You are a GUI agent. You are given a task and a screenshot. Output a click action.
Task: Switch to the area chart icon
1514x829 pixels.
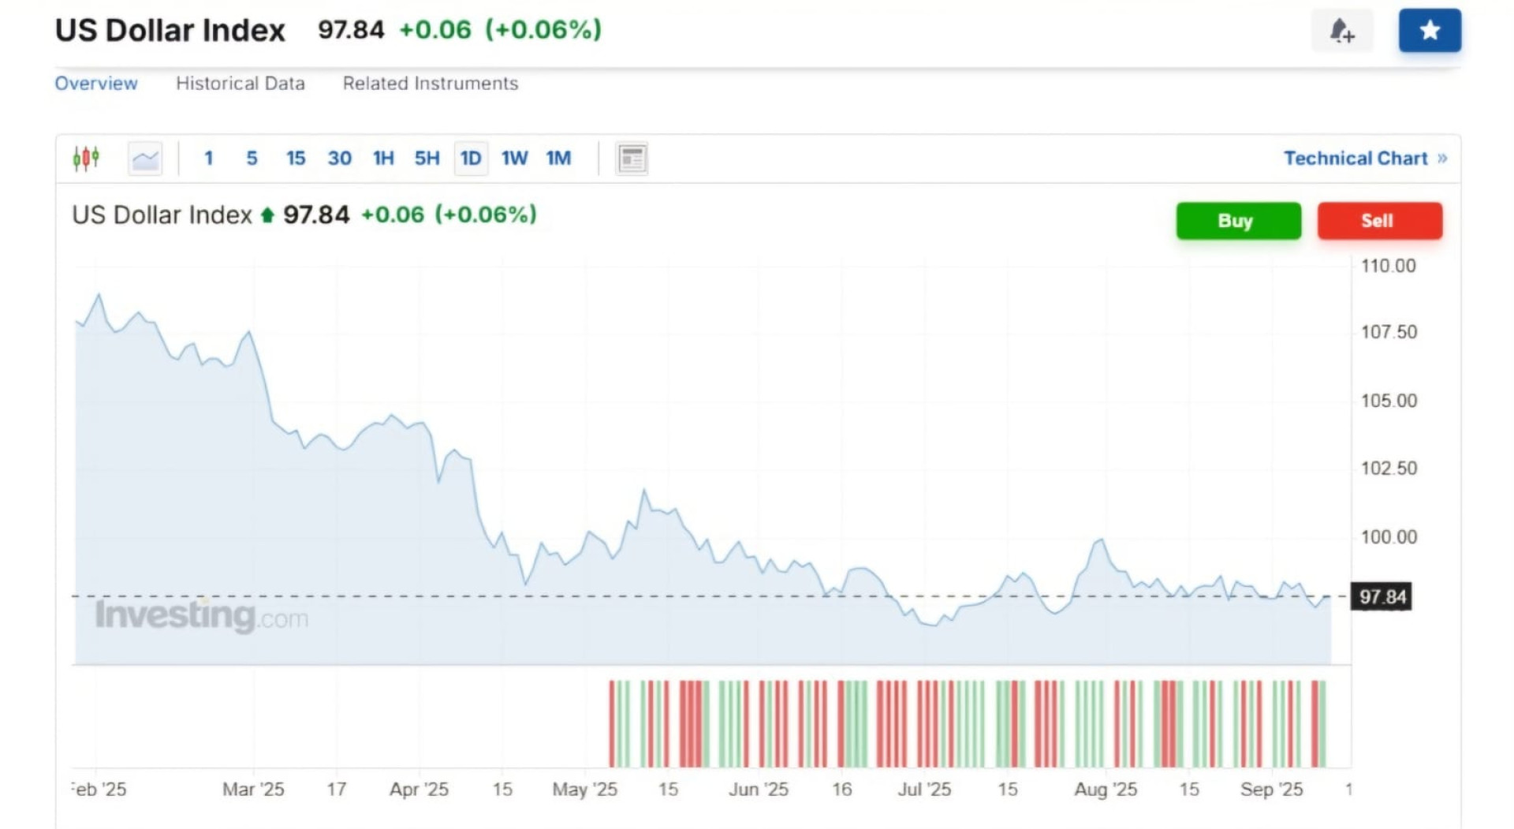[145, 159]
